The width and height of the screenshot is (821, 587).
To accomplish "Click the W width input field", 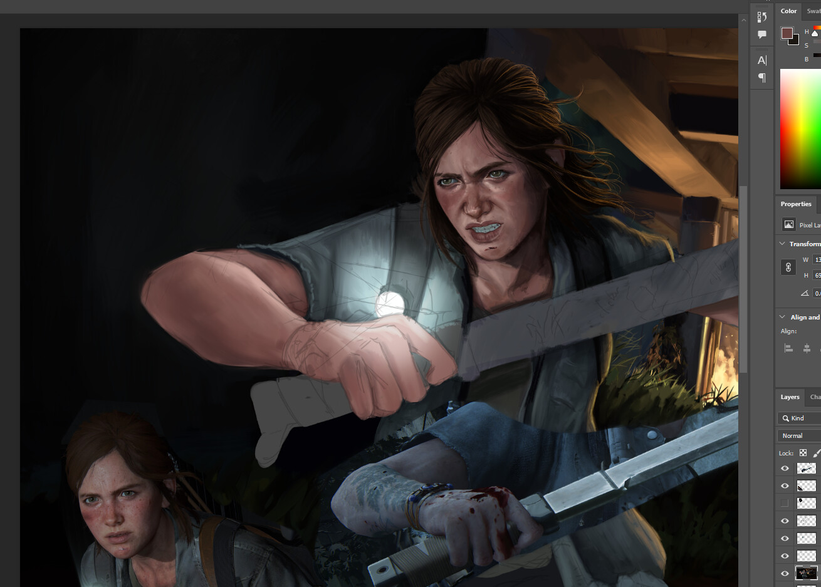I will 817,260.
